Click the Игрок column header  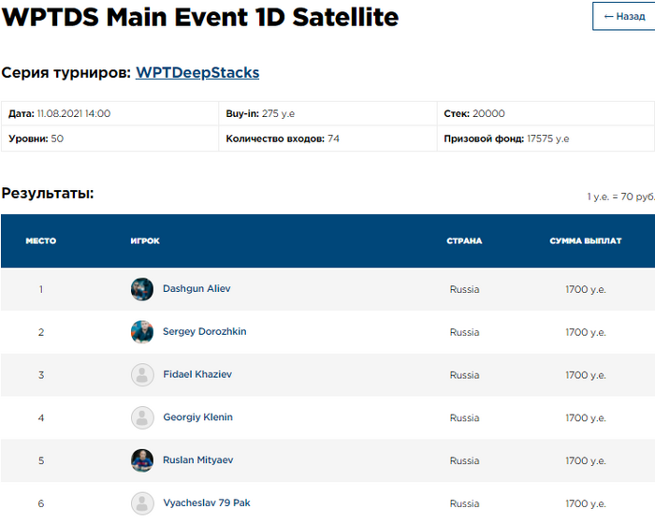[145, 241]
